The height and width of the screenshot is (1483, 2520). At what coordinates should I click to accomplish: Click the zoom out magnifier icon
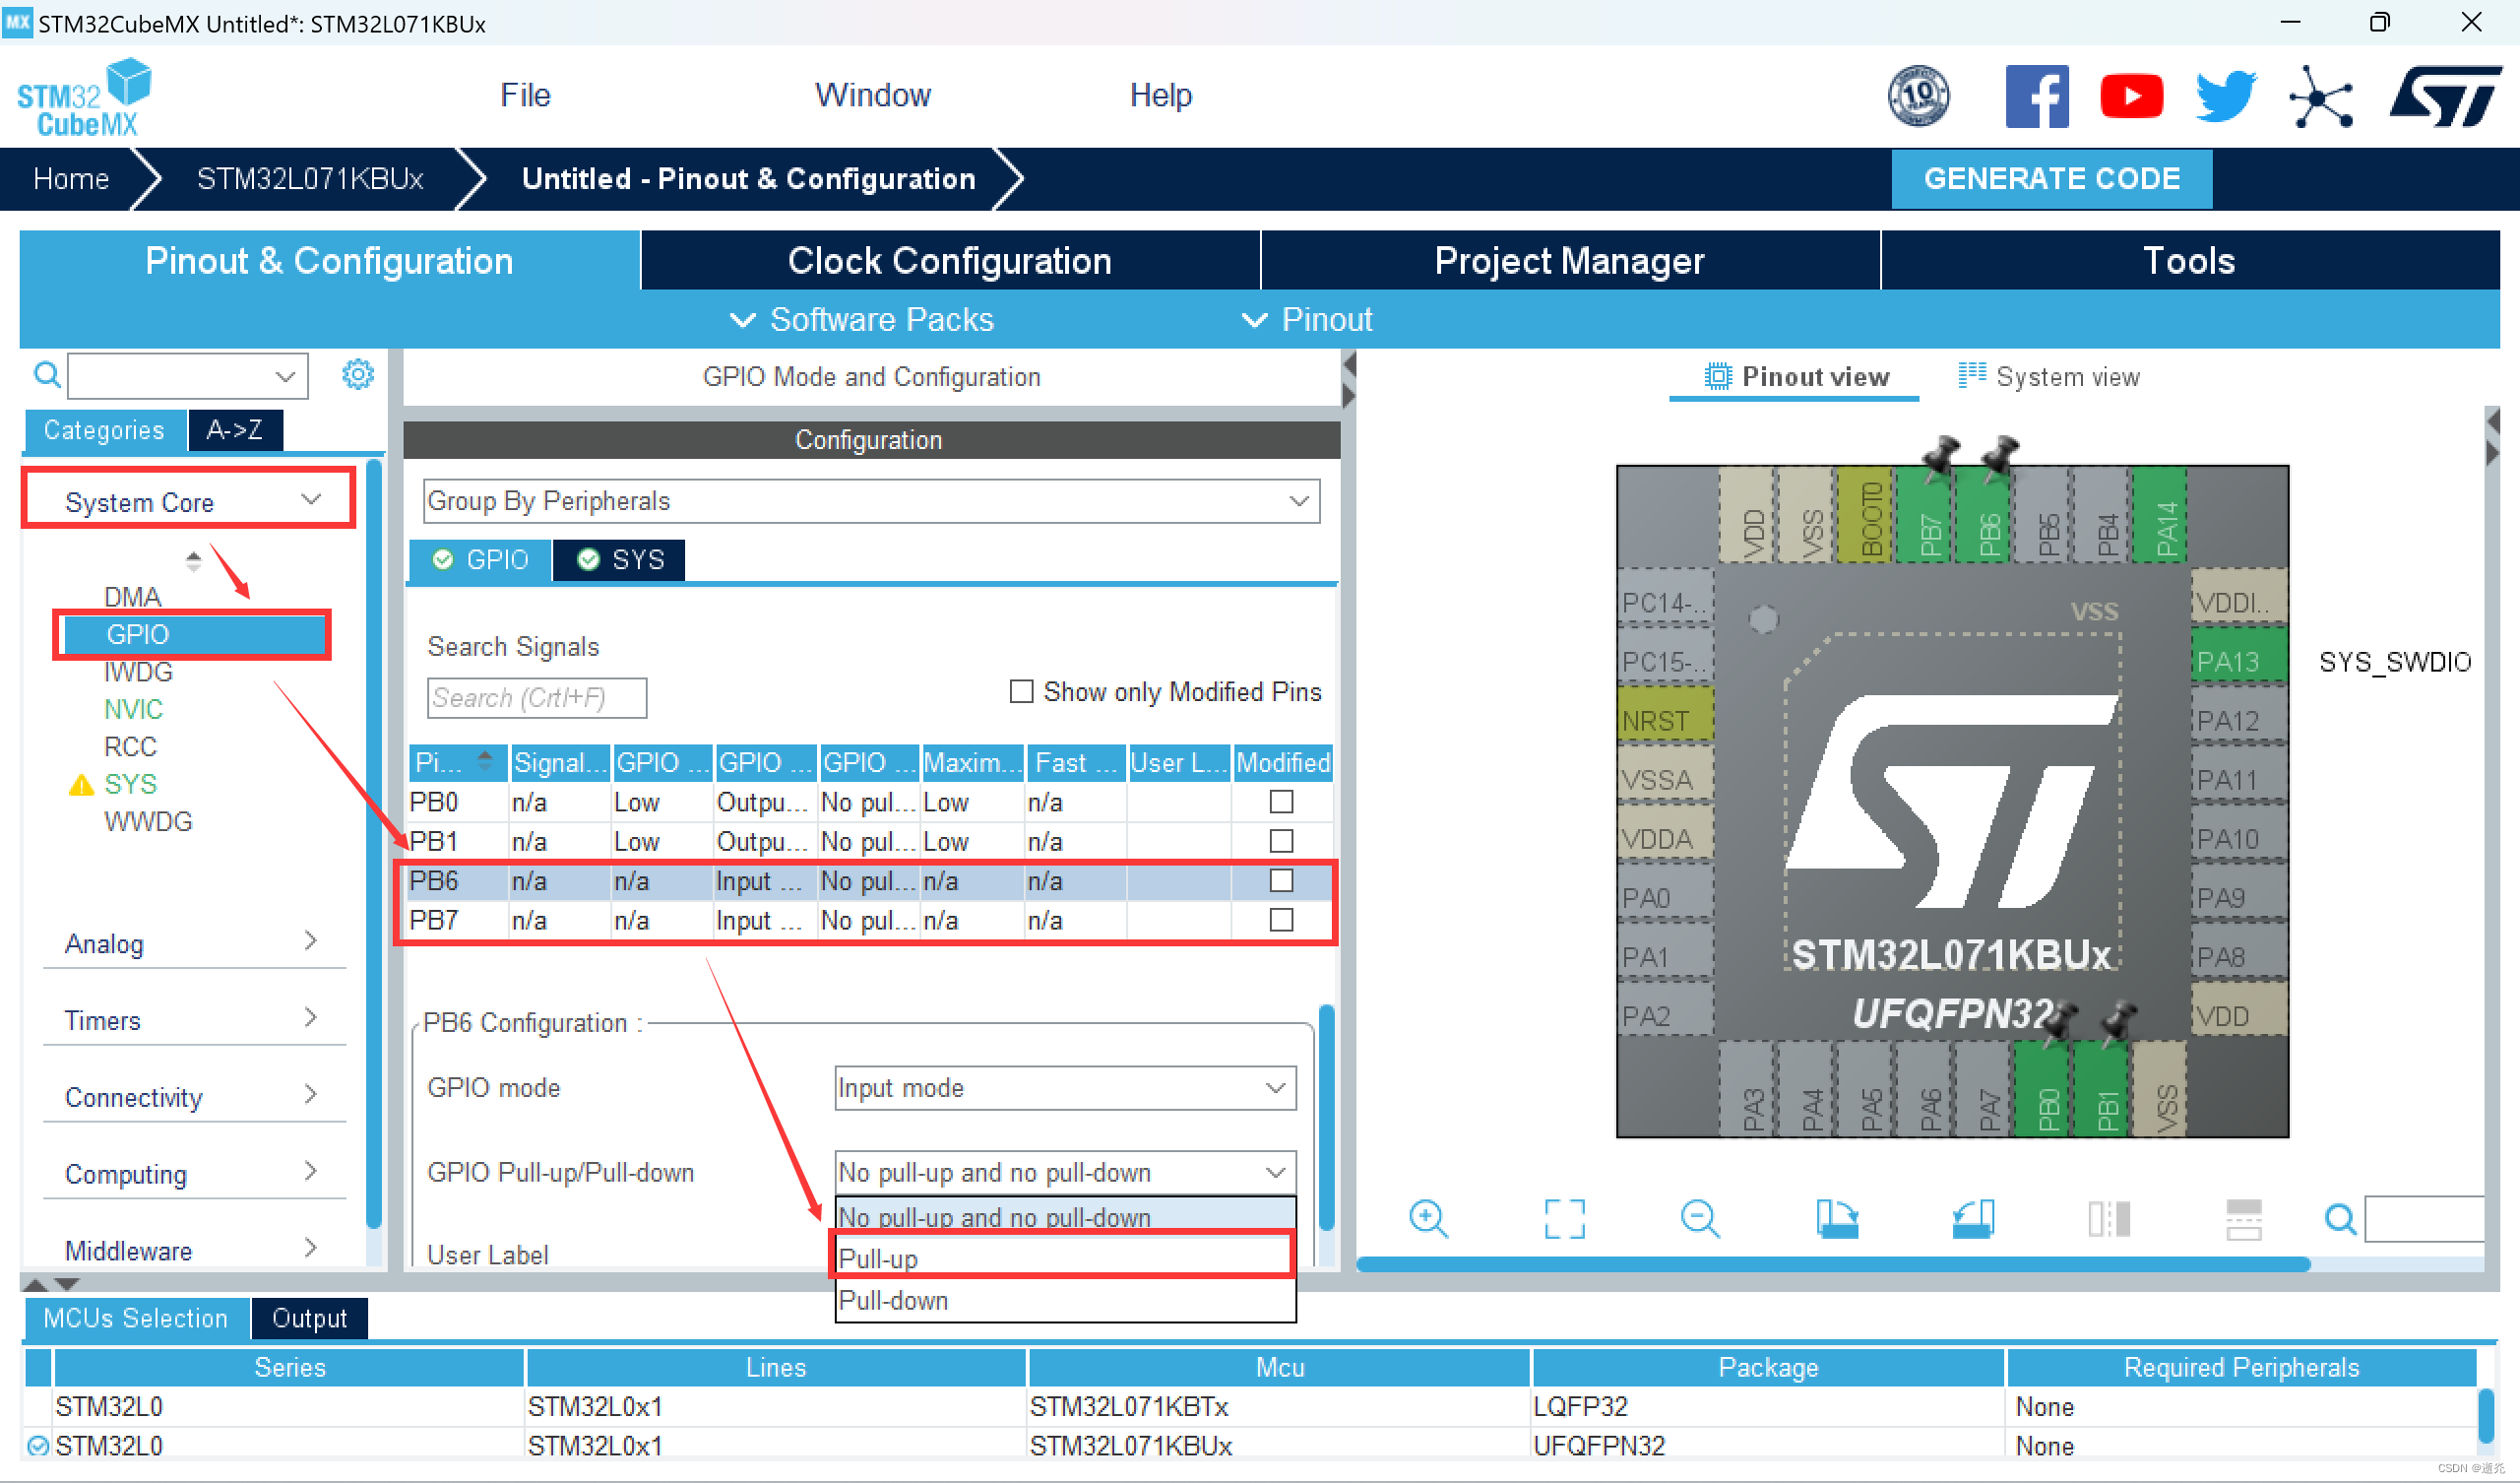[1699, 1219]
